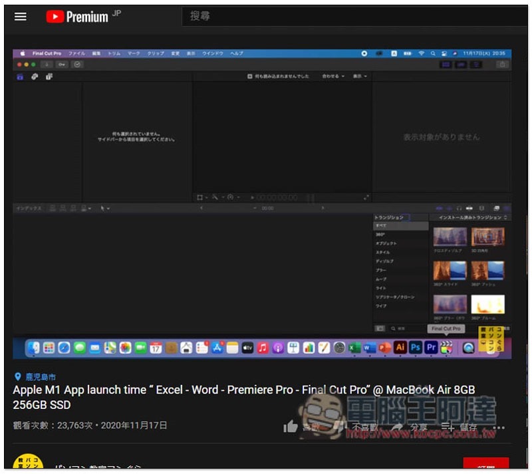Open Music from the Dock
This screenshot has width=532, height=474.
click(263, 348)
